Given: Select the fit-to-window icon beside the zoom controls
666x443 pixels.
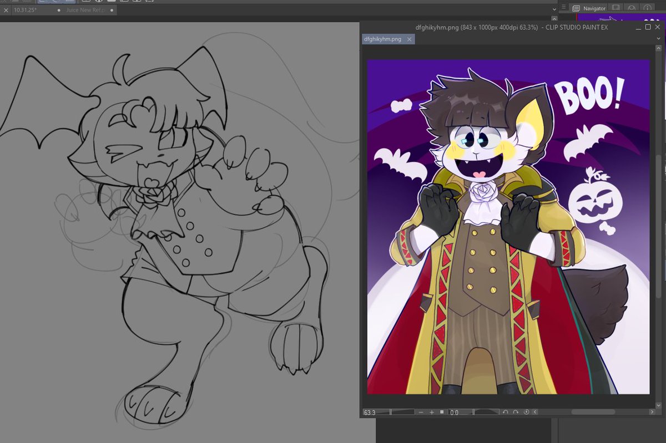Looking at the screenshot, I should [441, 412].
